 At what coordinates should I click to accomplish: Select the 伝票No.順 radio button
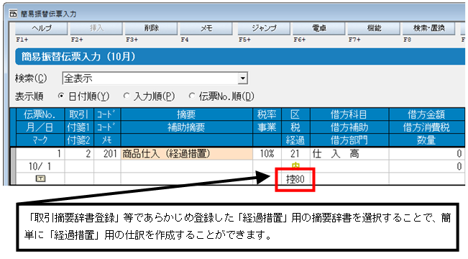tap(192, 96)
